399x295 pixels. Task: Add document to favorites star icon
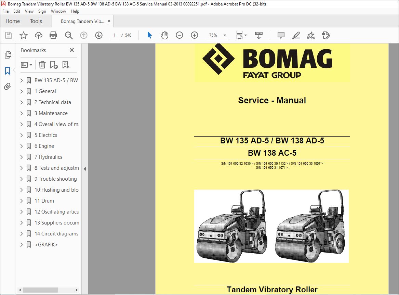tap(23, 35)
